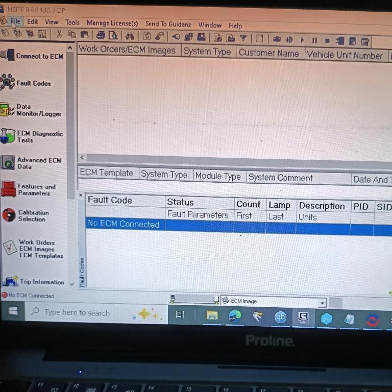This screenshot has width=392, height=392.
Task: Click the Pause toolbar button
Action: [x=315, y=40]
